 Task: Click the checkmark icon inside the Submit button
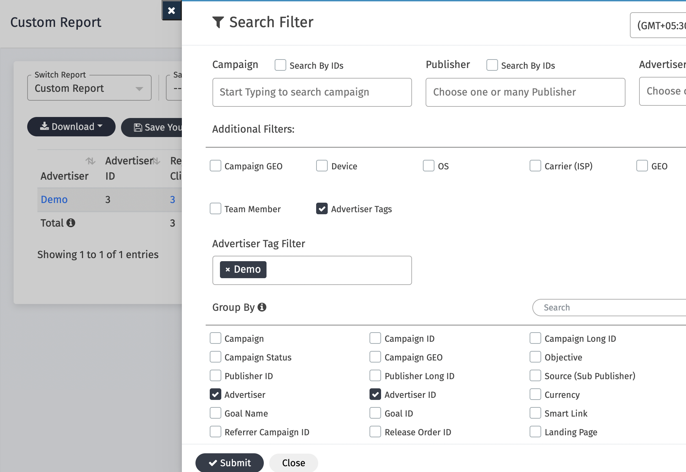[x=213, y=462]
